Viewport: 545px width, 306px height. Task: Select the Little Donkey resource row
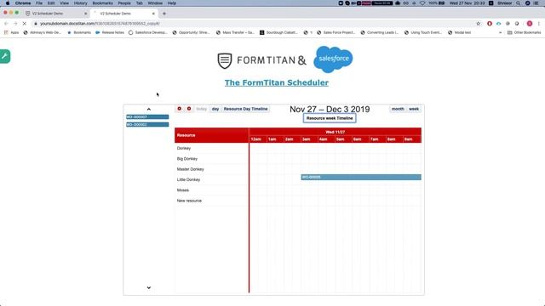pos(211,179)
